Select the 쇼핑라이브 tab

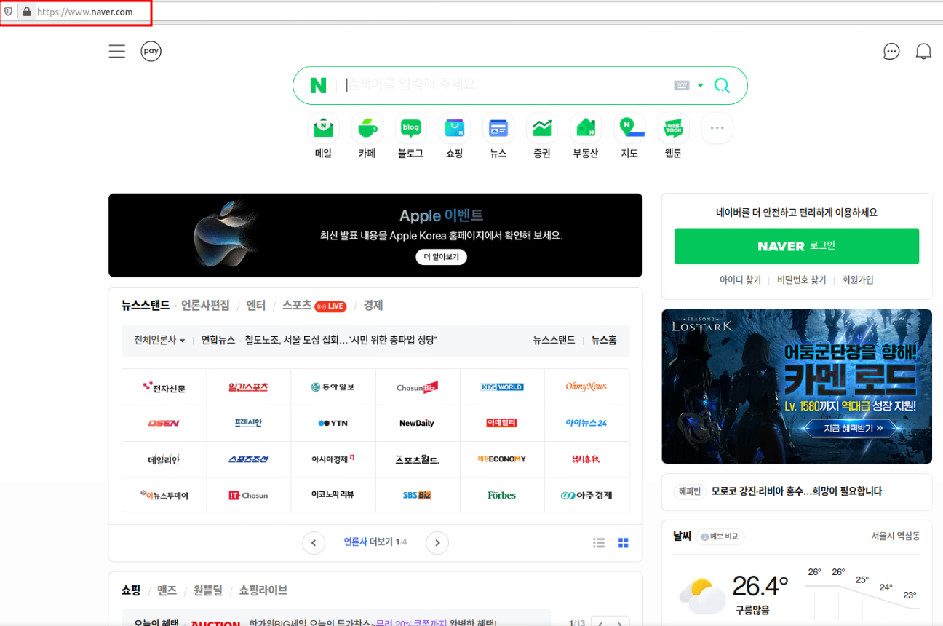coord(263,590)
